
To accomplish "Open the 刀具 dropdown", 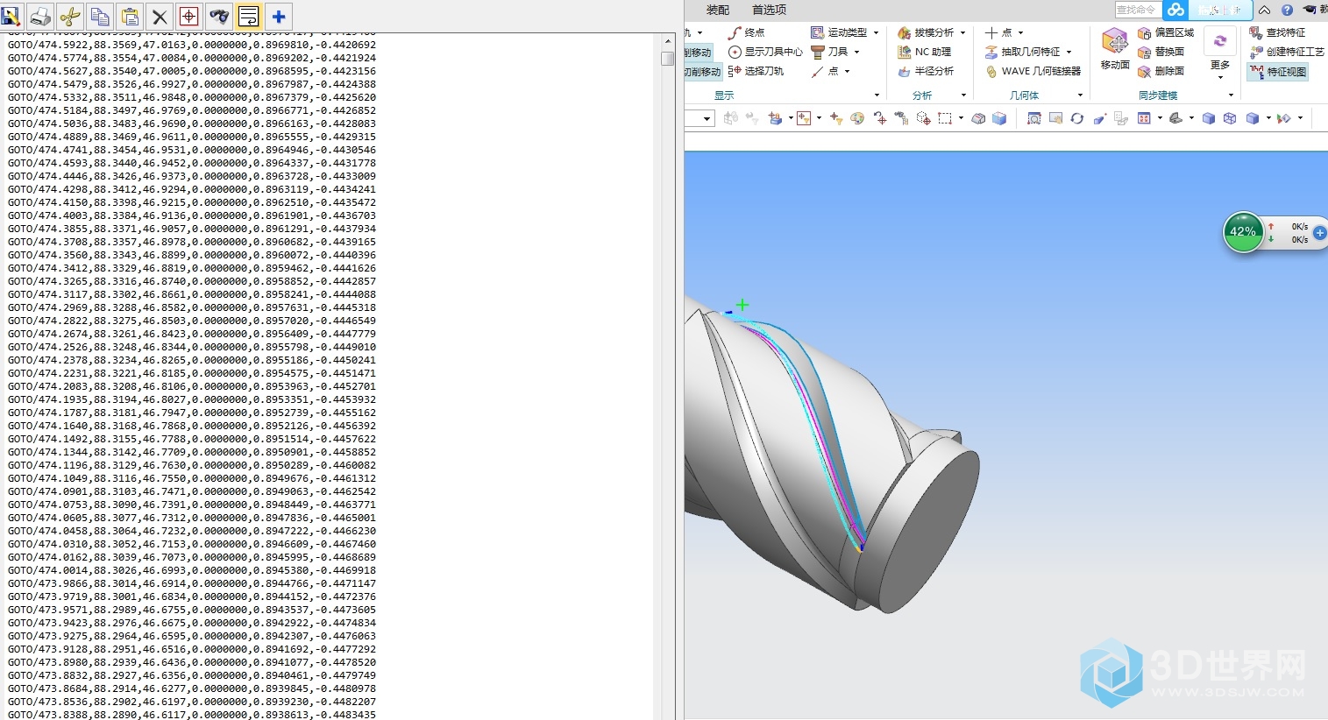I will coord(835,52).
